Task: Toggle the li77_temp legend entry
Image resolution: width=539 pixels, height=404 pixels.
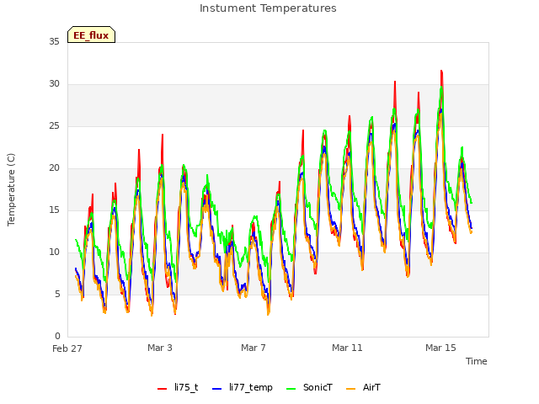Action: (x=243, y=387)
